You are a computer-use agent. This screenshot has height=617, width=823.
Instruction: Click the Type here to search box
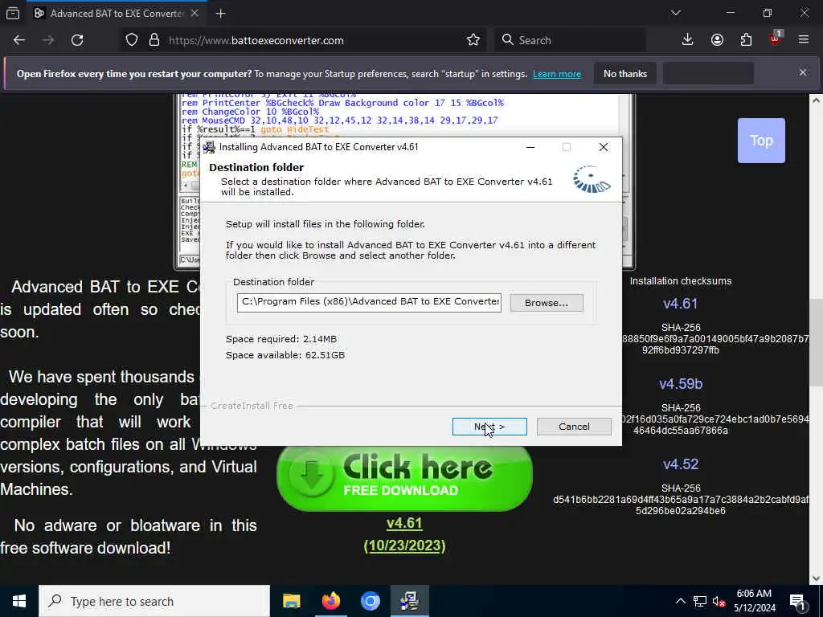[x=154, y=601]
